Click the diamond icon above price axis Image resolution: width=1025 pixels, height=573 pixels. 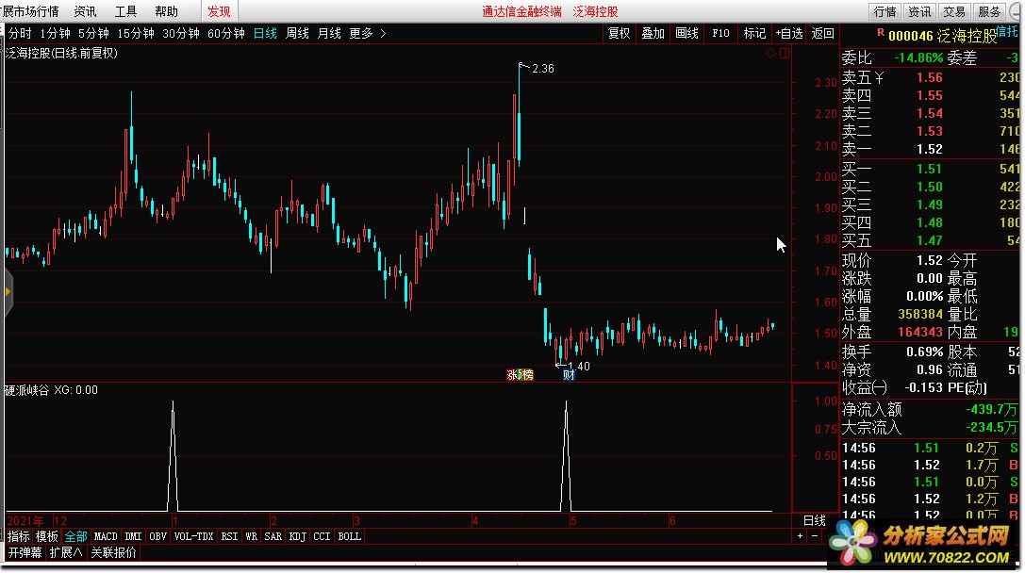(x=770, y=54)
